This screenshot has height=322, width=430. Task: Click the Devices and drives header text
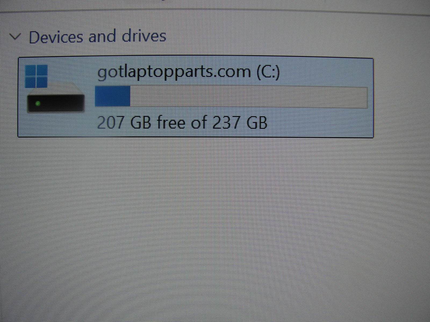tap(98, 36)
